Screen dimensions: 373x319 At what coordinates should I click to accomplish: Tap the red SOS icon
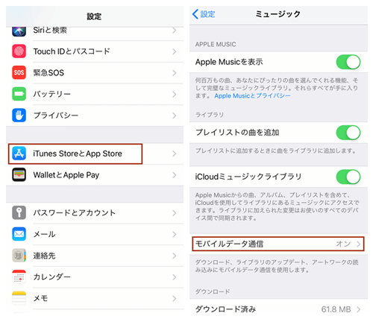19,72
